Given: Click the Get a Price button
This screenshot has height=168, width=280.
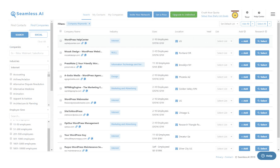Looking at the screenshot, I should tap(161, 15).
